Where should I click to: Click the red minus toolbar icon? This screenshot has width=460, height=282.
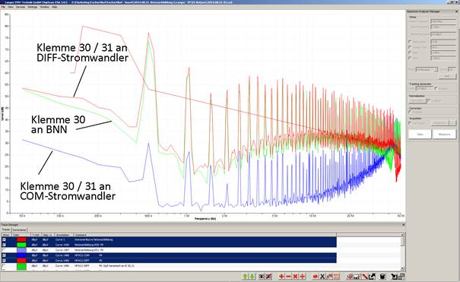(288, 276)
